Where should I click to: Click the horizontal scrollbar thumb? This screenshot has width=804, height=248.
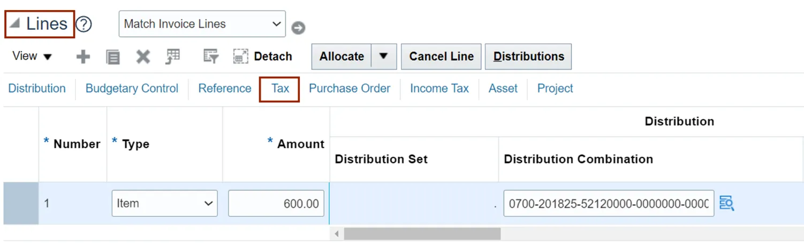point(422,234)
